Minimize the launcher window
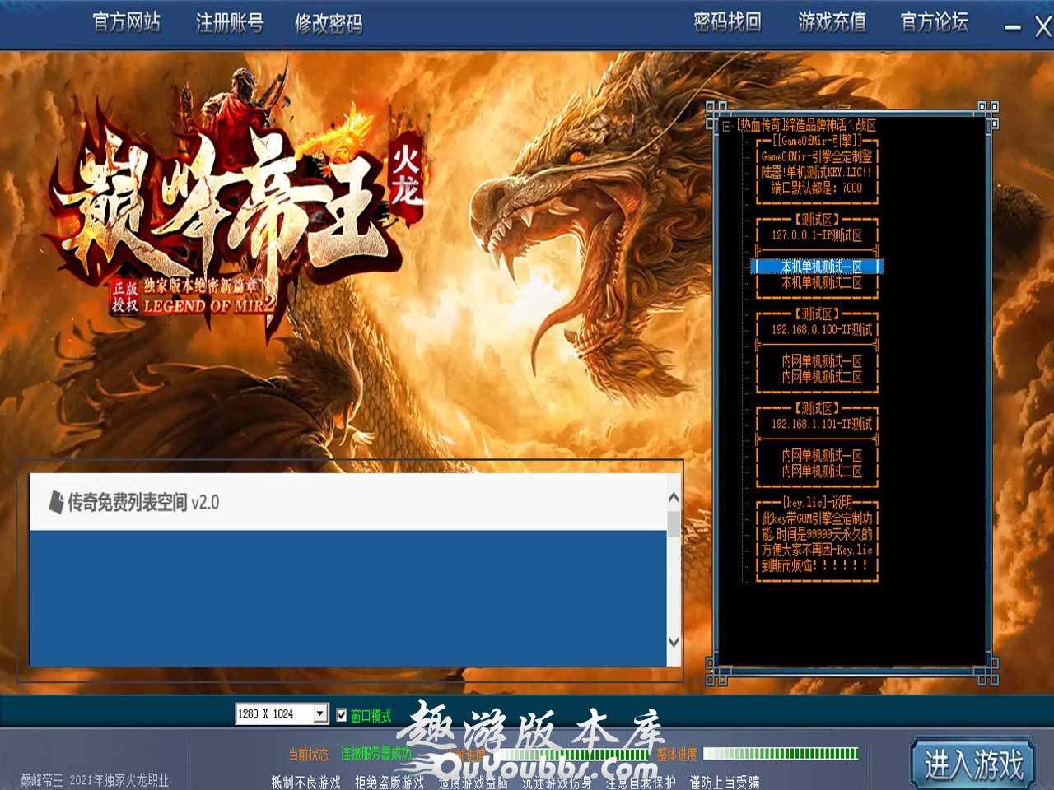 (1012, 28)
